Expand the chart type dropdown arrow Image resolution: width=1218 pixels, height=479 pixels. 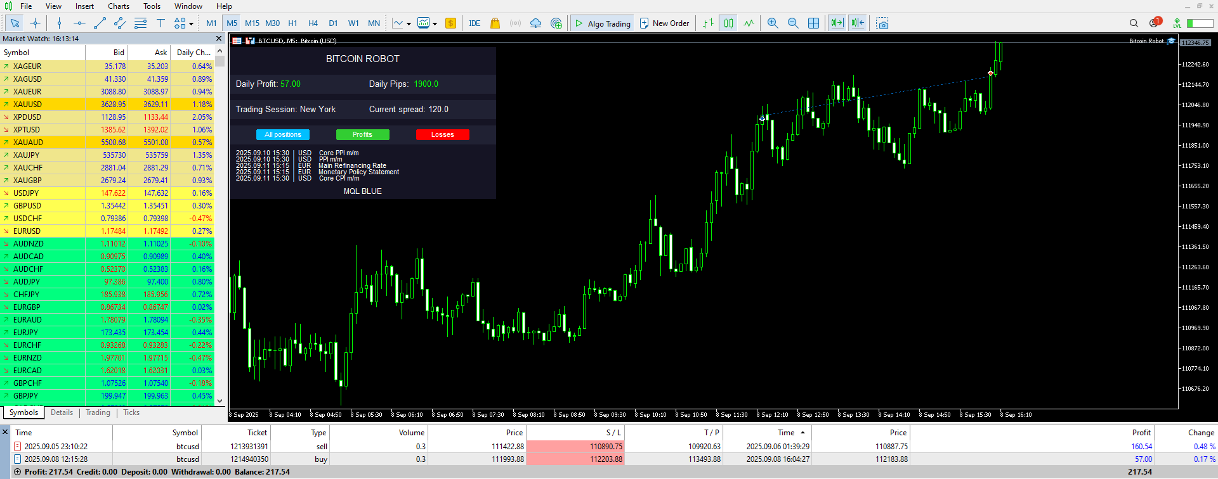409,24
